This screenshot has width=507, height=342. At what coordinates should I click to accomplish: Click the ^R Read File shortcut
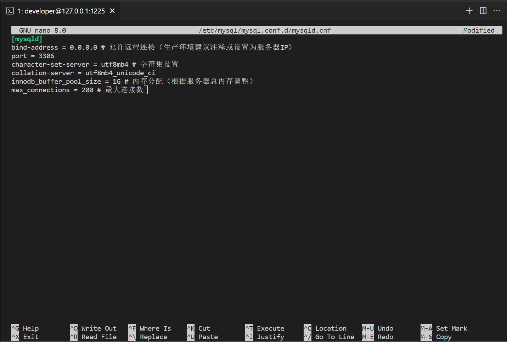coord(93,337)
